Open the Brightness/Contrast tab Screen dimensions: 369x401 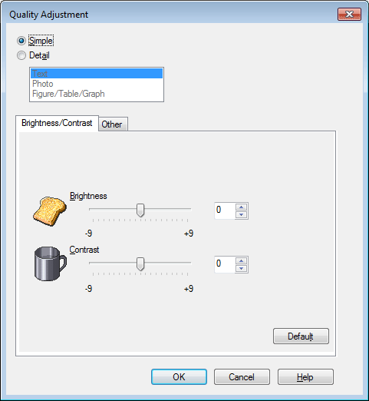tap(57, 123)
